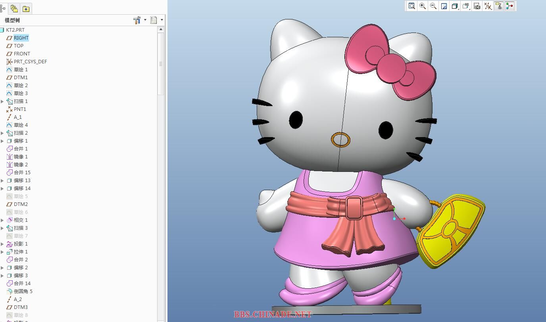Expand the 投影 1 project feature

tap(2, 244)
